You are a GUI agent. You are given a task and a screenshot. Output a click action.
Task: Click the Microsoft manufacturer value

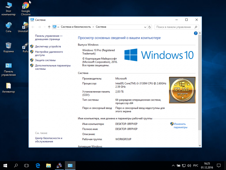(121, 78)
